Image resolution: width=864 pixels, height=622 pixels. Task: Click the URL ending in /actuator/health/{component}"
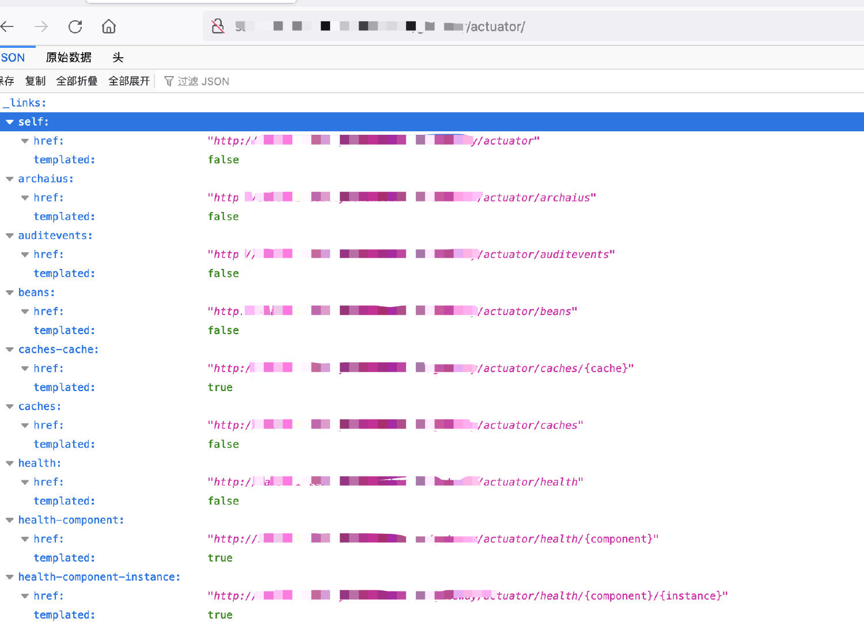tap(433, 539)
